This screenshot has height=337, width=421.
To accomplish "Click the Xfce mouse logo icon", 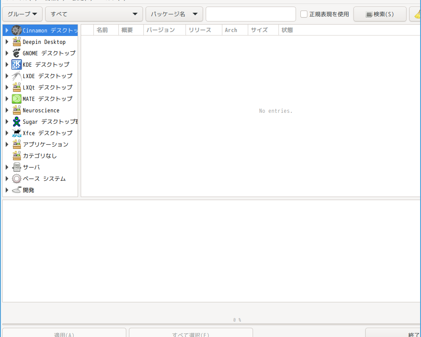I will [16, 133].
